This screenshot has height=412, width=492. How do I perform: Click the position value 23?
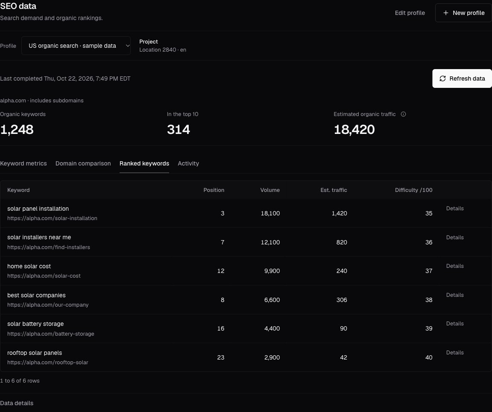pos(220,357)
